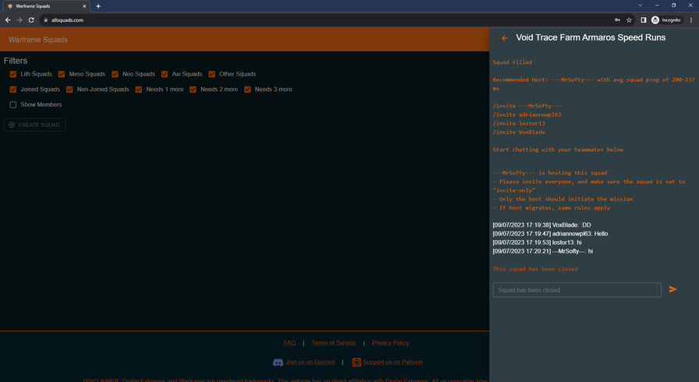Uncheck the Neo Squads filter
Image resolution: width=699 pixels, height=382 pixels.
coord(115,74)
